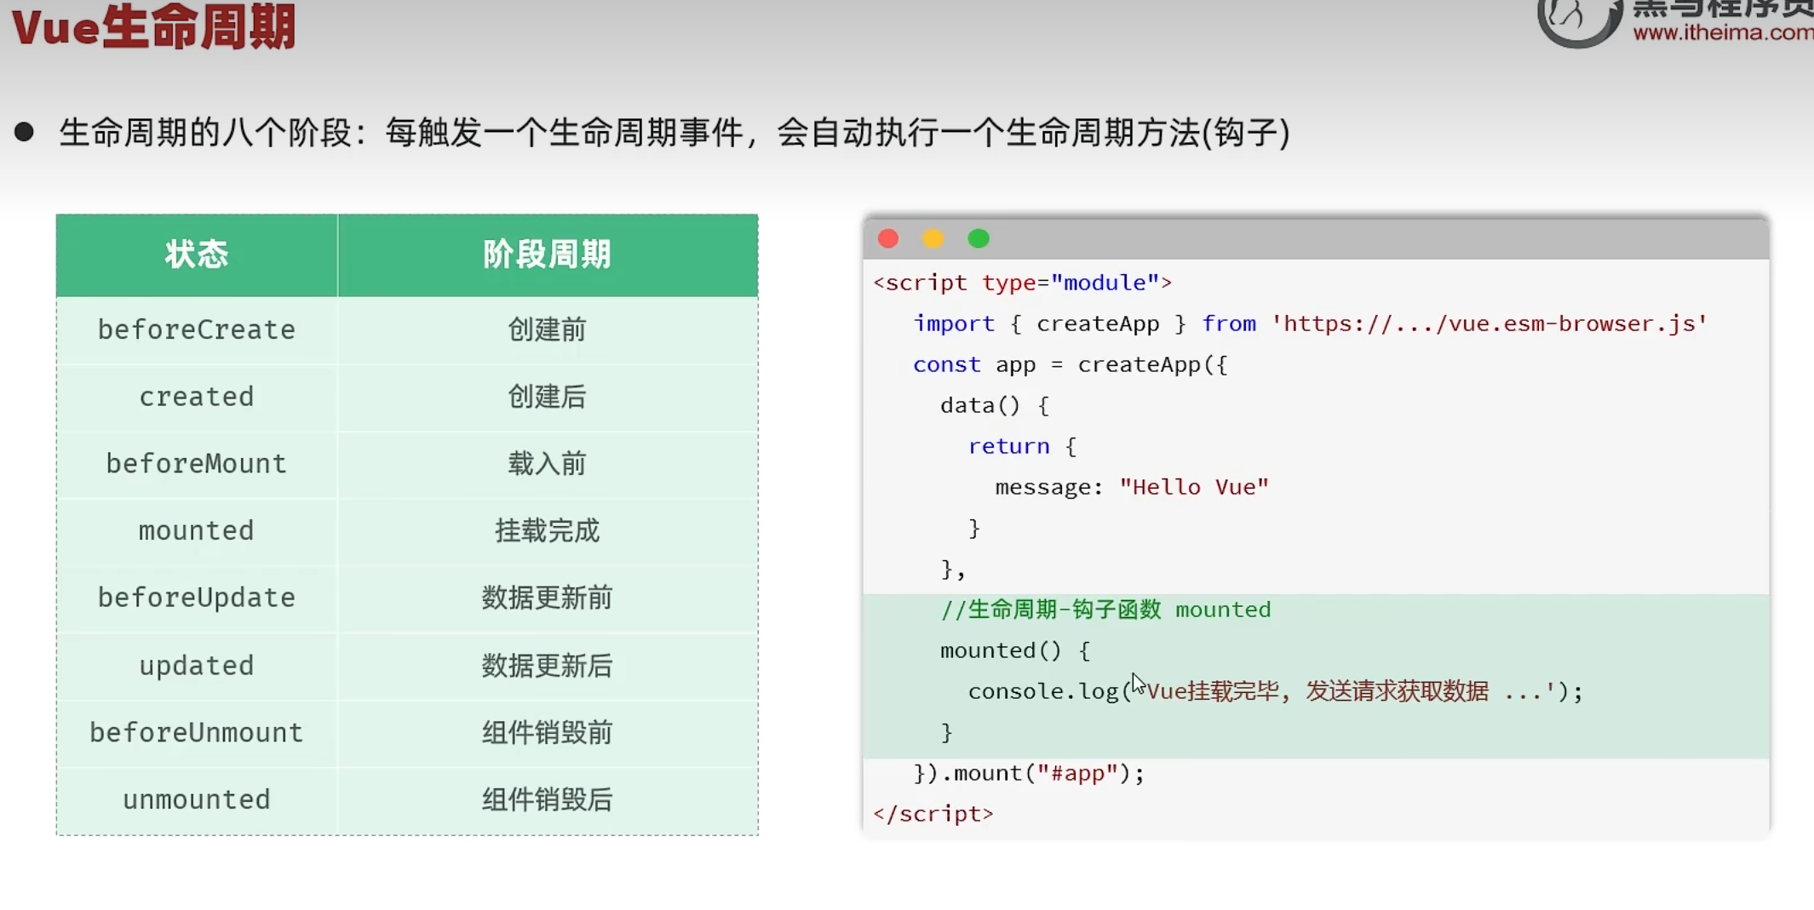
Task: Click the Vue生命周期 slide title
Action: [x=154, y=27]
